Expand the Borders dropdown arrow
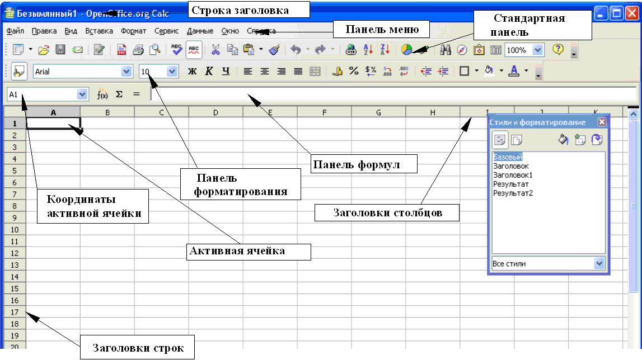The height and width of the screenshot is (360, 642). click(x=476, y=71)
